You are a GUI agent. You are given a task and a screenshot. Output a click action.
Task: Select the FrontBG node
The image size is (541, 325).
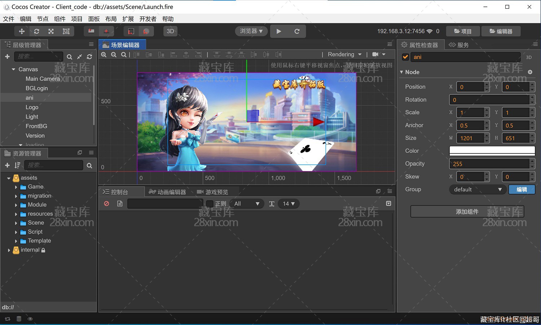click(36, 126)
